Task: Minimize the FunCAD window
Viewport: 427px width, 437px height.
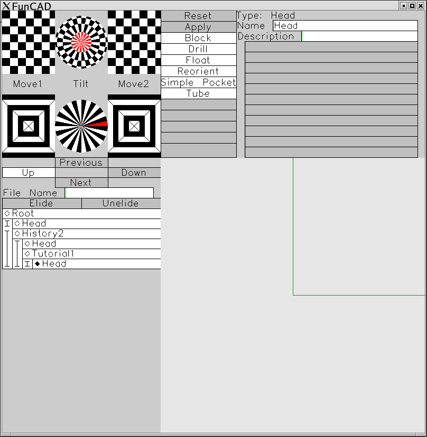Action: [x=404, y=6]
